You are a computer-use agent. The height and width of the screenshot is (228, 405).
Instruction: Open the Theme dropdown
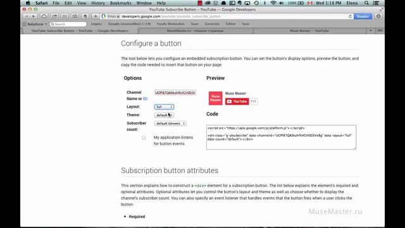[x=164, y=115]
